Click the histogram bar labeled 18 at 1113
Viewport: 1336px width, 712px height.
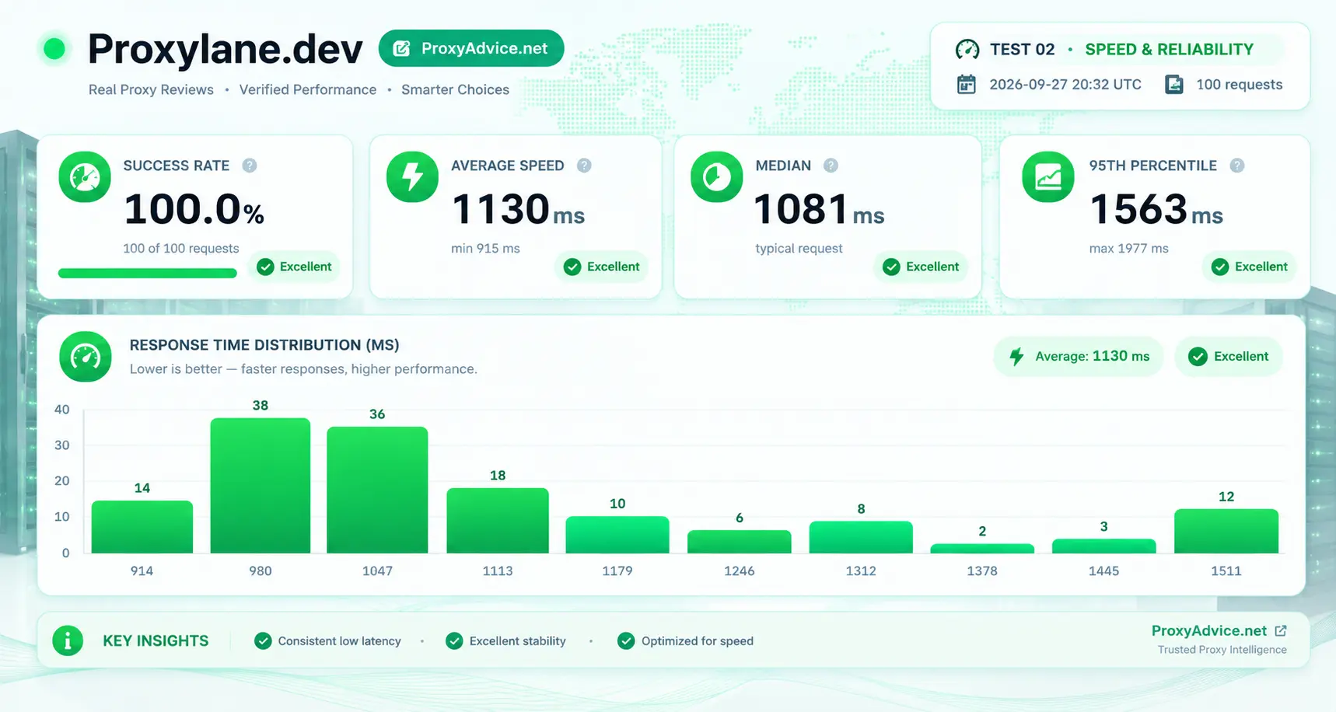498,521
